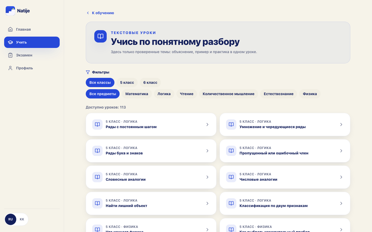Click the person icon beside Профиль

pos(10,68)
